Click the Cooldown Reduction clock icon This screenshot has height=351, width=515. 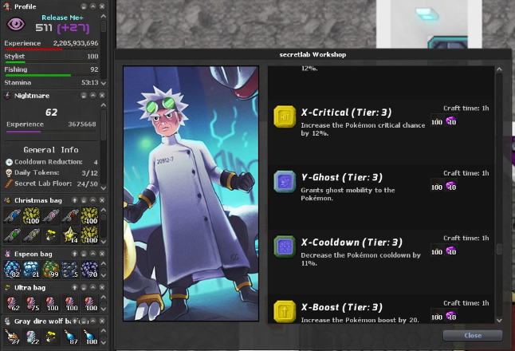9,162
